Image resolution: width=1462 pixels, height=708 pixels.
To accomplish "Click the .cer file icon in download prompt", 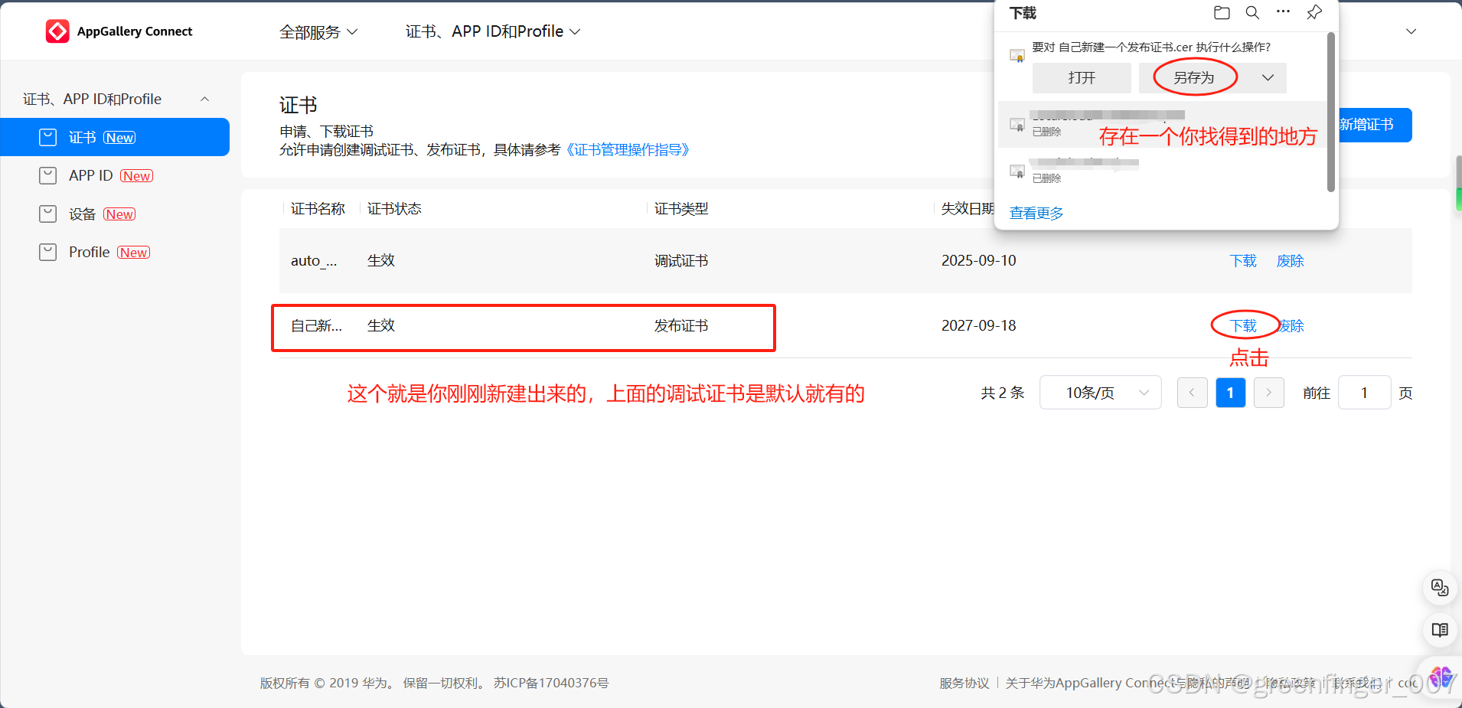I will point(1017,56).
